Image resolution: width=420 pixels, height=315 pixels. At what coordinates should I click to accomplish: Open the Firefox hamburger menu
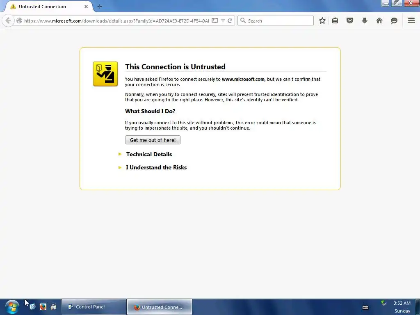tap(411, 21)
